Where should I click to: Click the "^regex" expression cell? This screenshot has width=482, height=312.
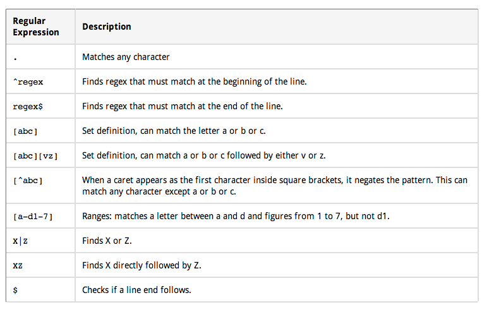[28, 81]
